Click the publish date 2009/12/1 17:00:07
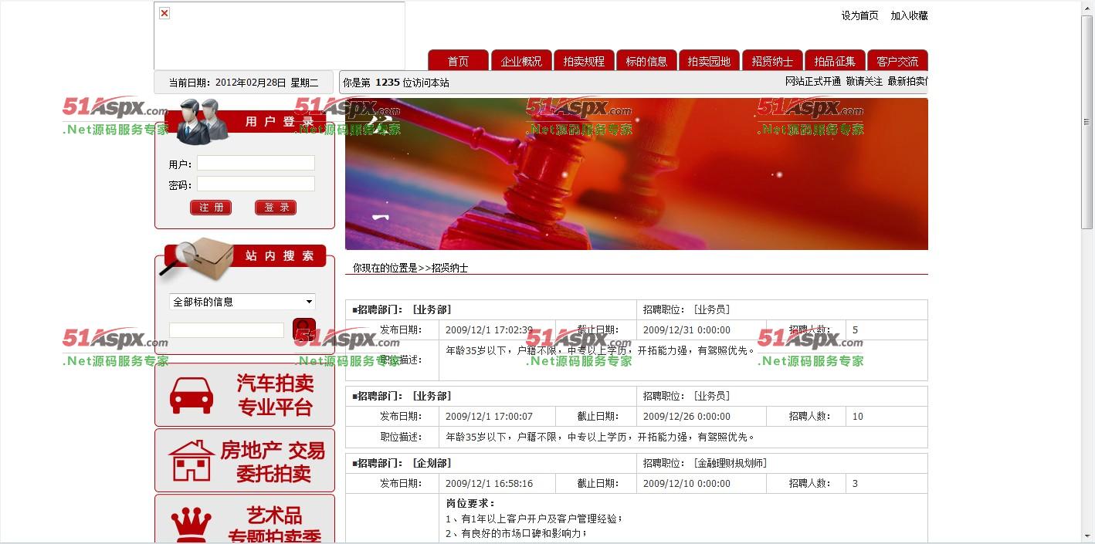 (489, 416)
